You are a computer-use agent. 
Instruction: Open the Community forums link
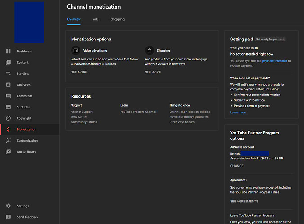(x=84, y=122)
